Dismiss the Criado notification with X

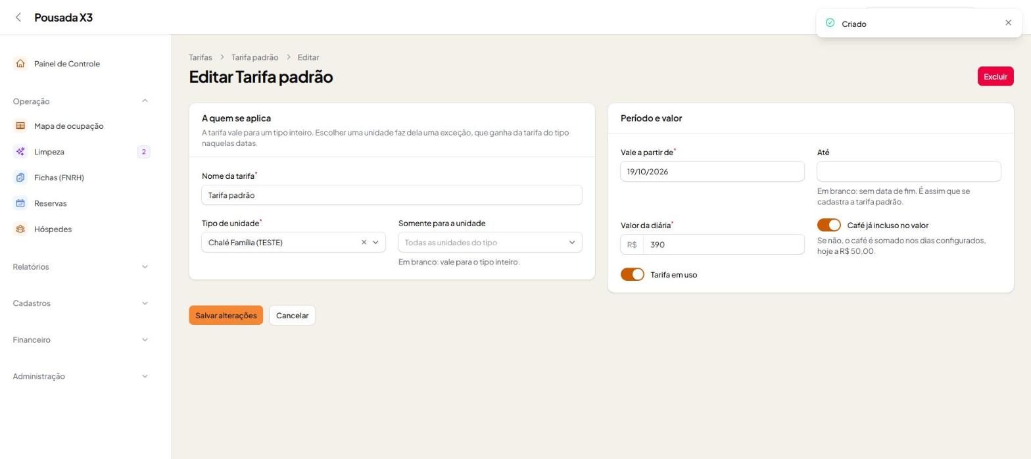click(x=1008, y=23)
